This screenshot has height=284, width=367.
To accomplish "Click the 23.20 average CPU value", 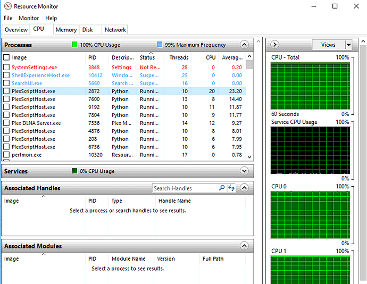I will pos(236,91).
